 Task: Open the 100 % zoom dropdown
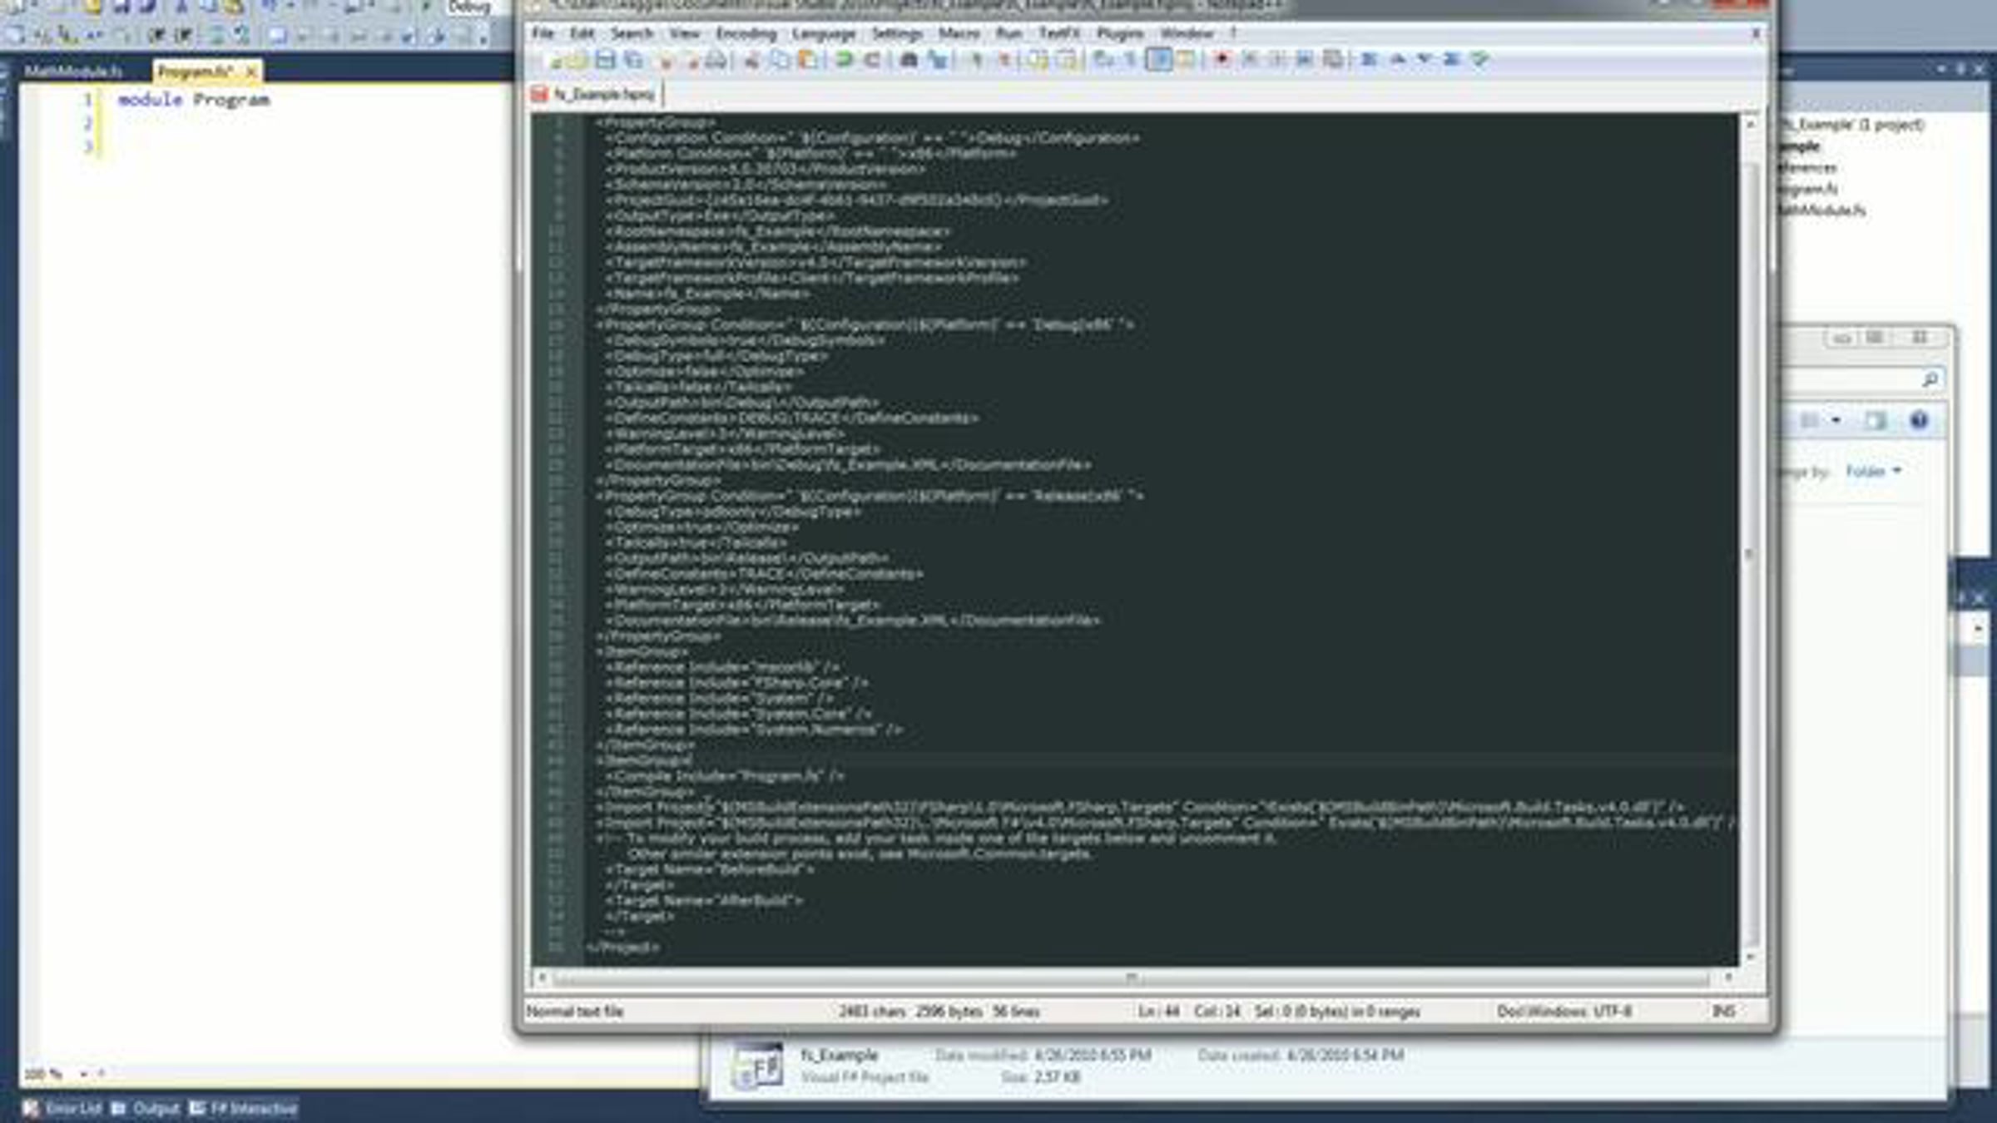[x=83, y=1075]
